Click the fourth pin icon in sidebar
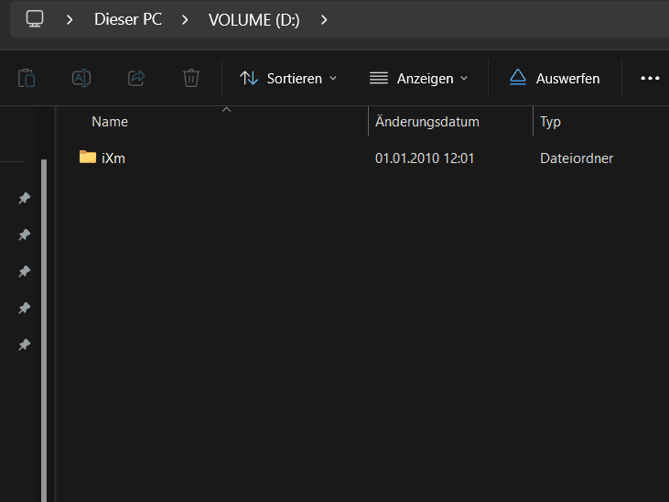669x502 pixels. (25, 308)
